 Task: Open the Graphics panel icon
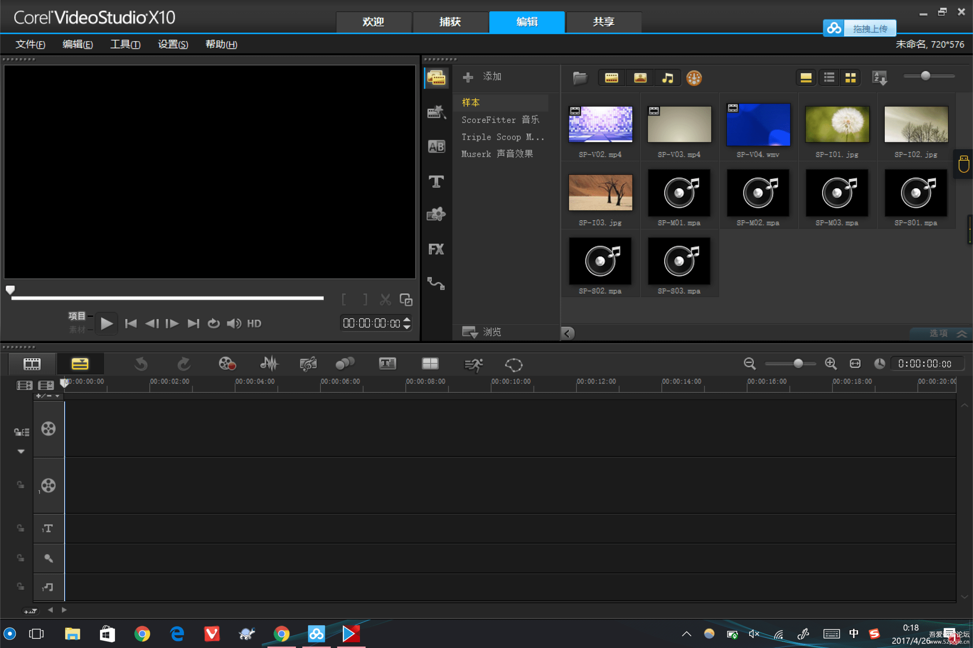436,214
